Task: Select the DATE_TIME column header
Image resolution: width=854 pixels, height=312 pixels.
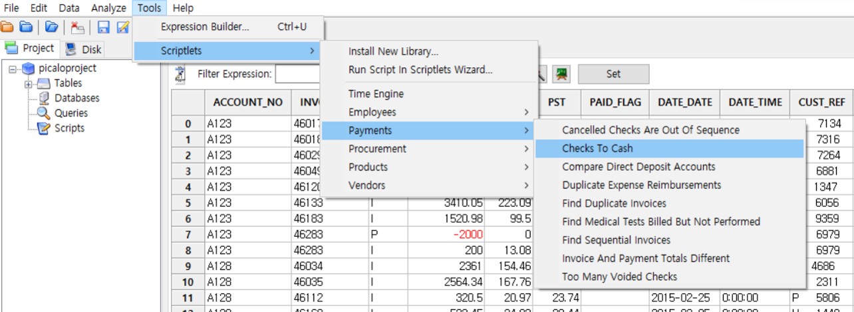Action: (755, 102)
